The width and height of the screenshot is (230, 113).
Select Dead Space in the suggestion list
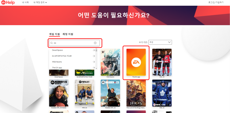tap(72, 50)
